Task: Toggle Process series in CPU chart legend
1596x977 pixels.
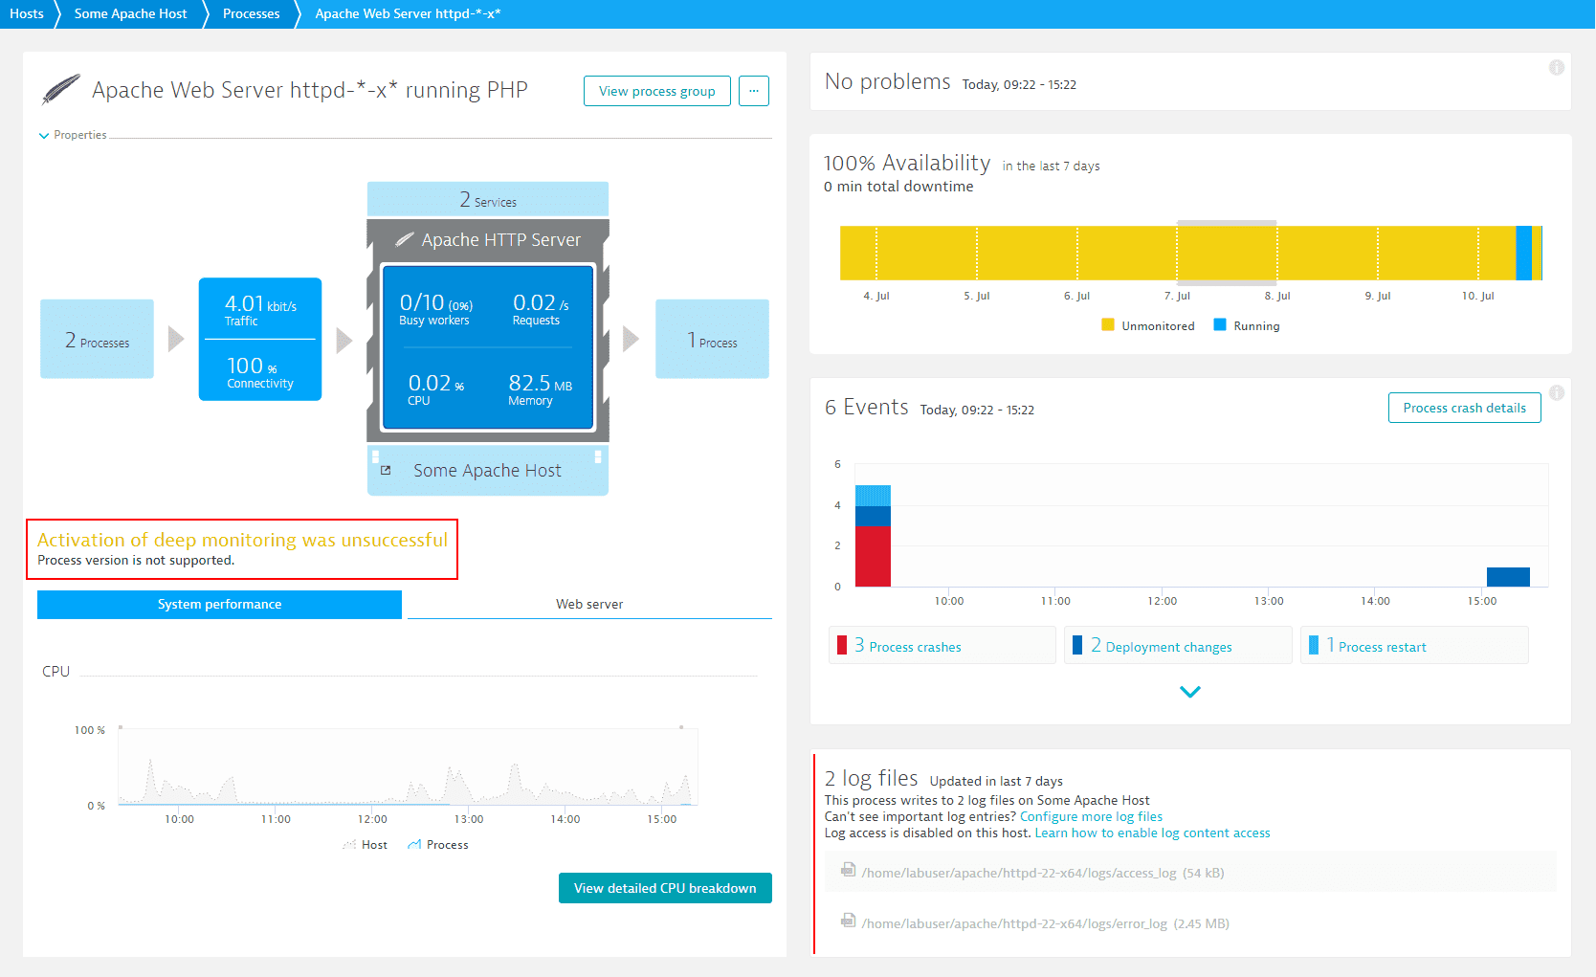Action: click(x=438, y=845)
